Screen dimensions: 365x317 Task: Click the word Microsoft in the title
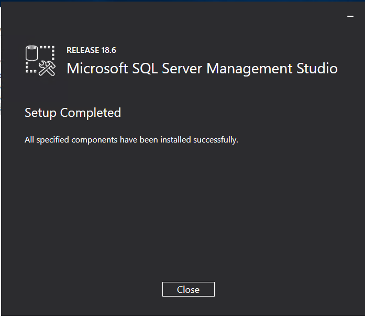[97, 69]
